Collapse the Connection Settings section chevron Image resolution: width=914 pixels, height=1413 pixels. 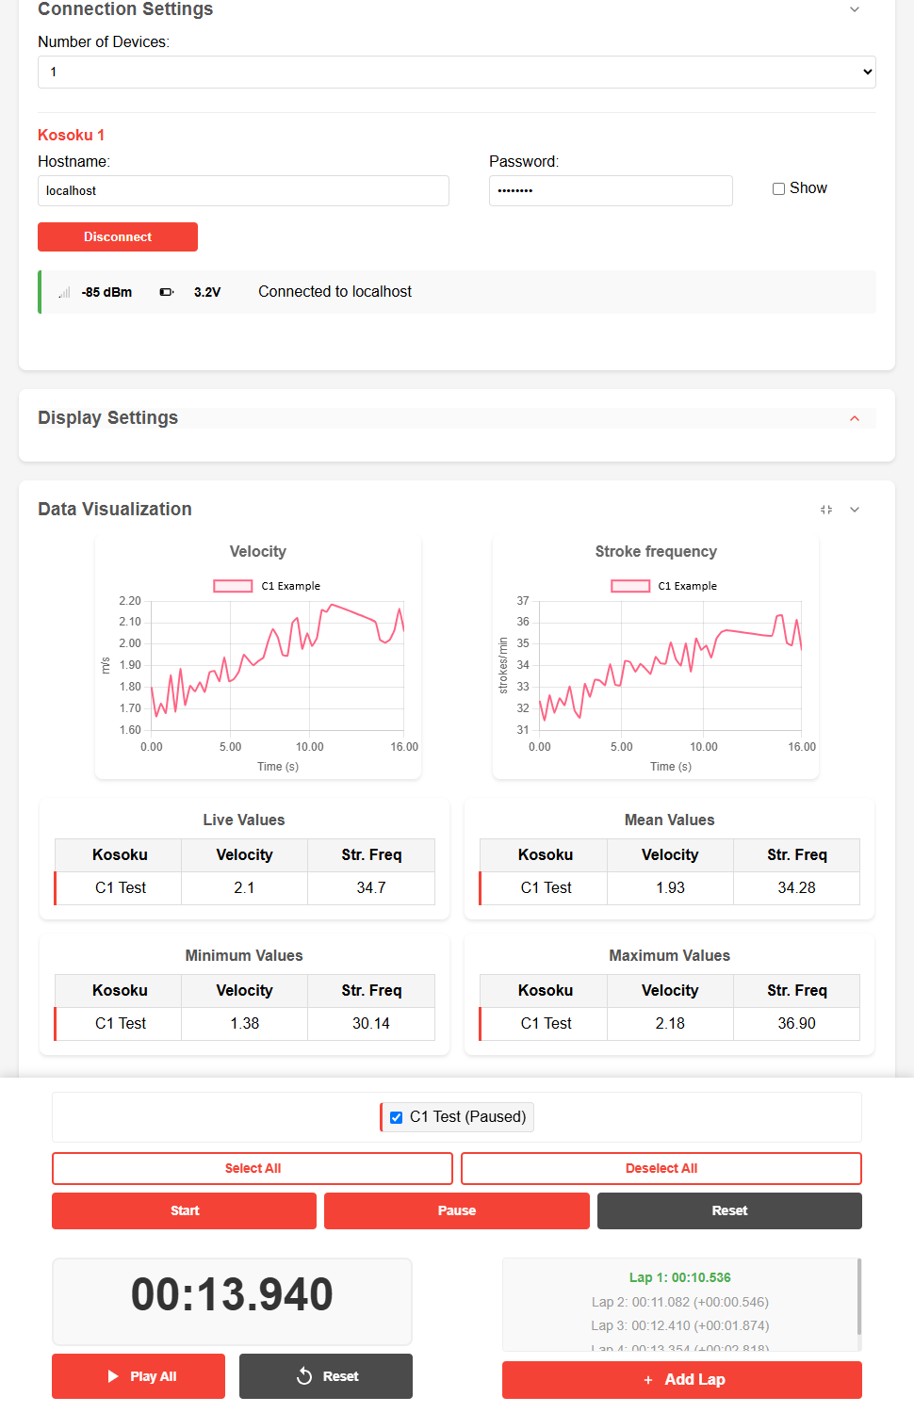tap(855, 9)
